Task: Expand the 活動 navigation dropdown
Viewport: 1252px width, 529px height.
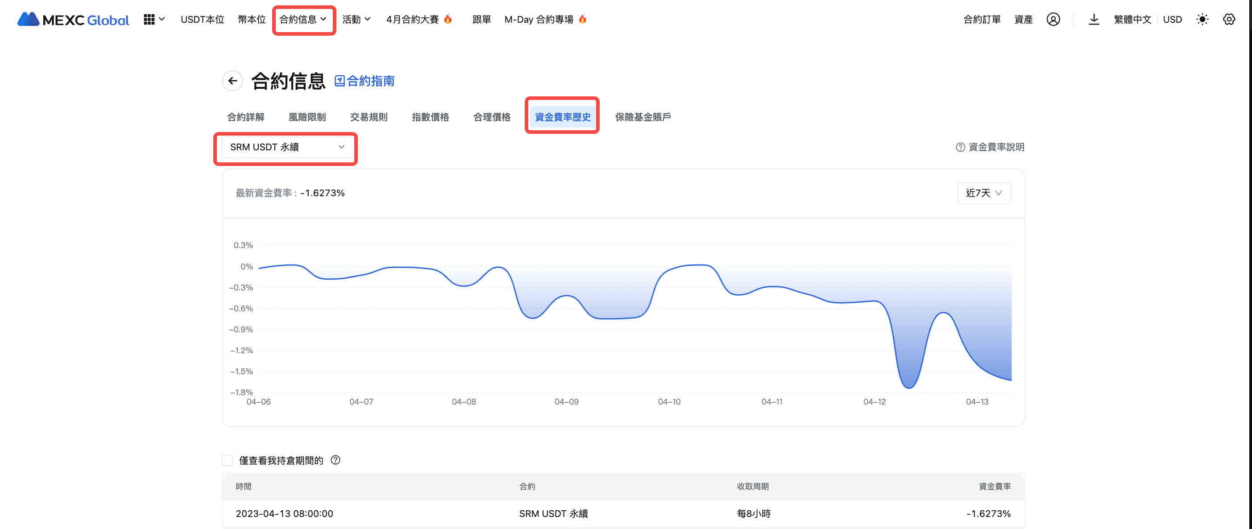Action: 356,20
